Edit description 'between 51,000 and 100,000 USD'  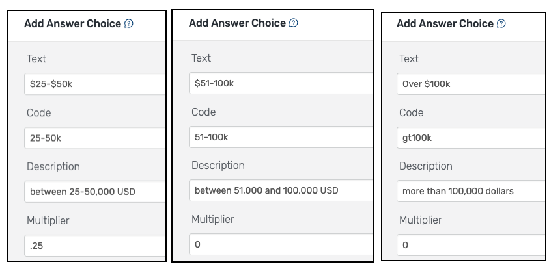[281, 190]
